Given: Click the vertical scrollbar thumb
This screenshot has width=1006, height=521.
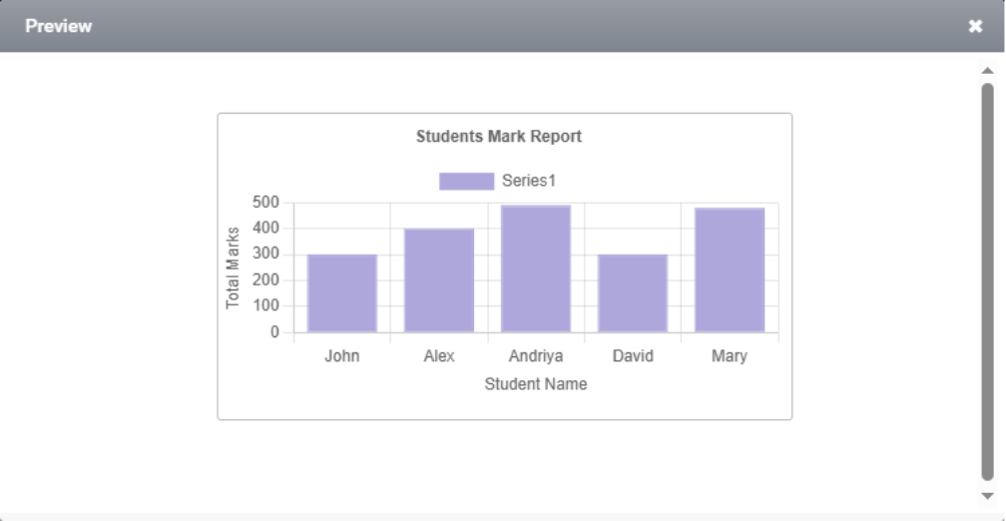Looking at the screenshot, I should [x=987, y=279].
